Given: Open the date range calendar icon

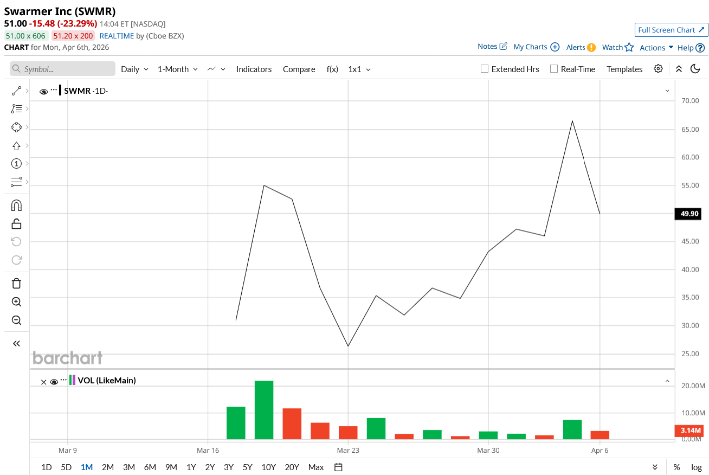Looking at the screenshot, I should 339,467.
